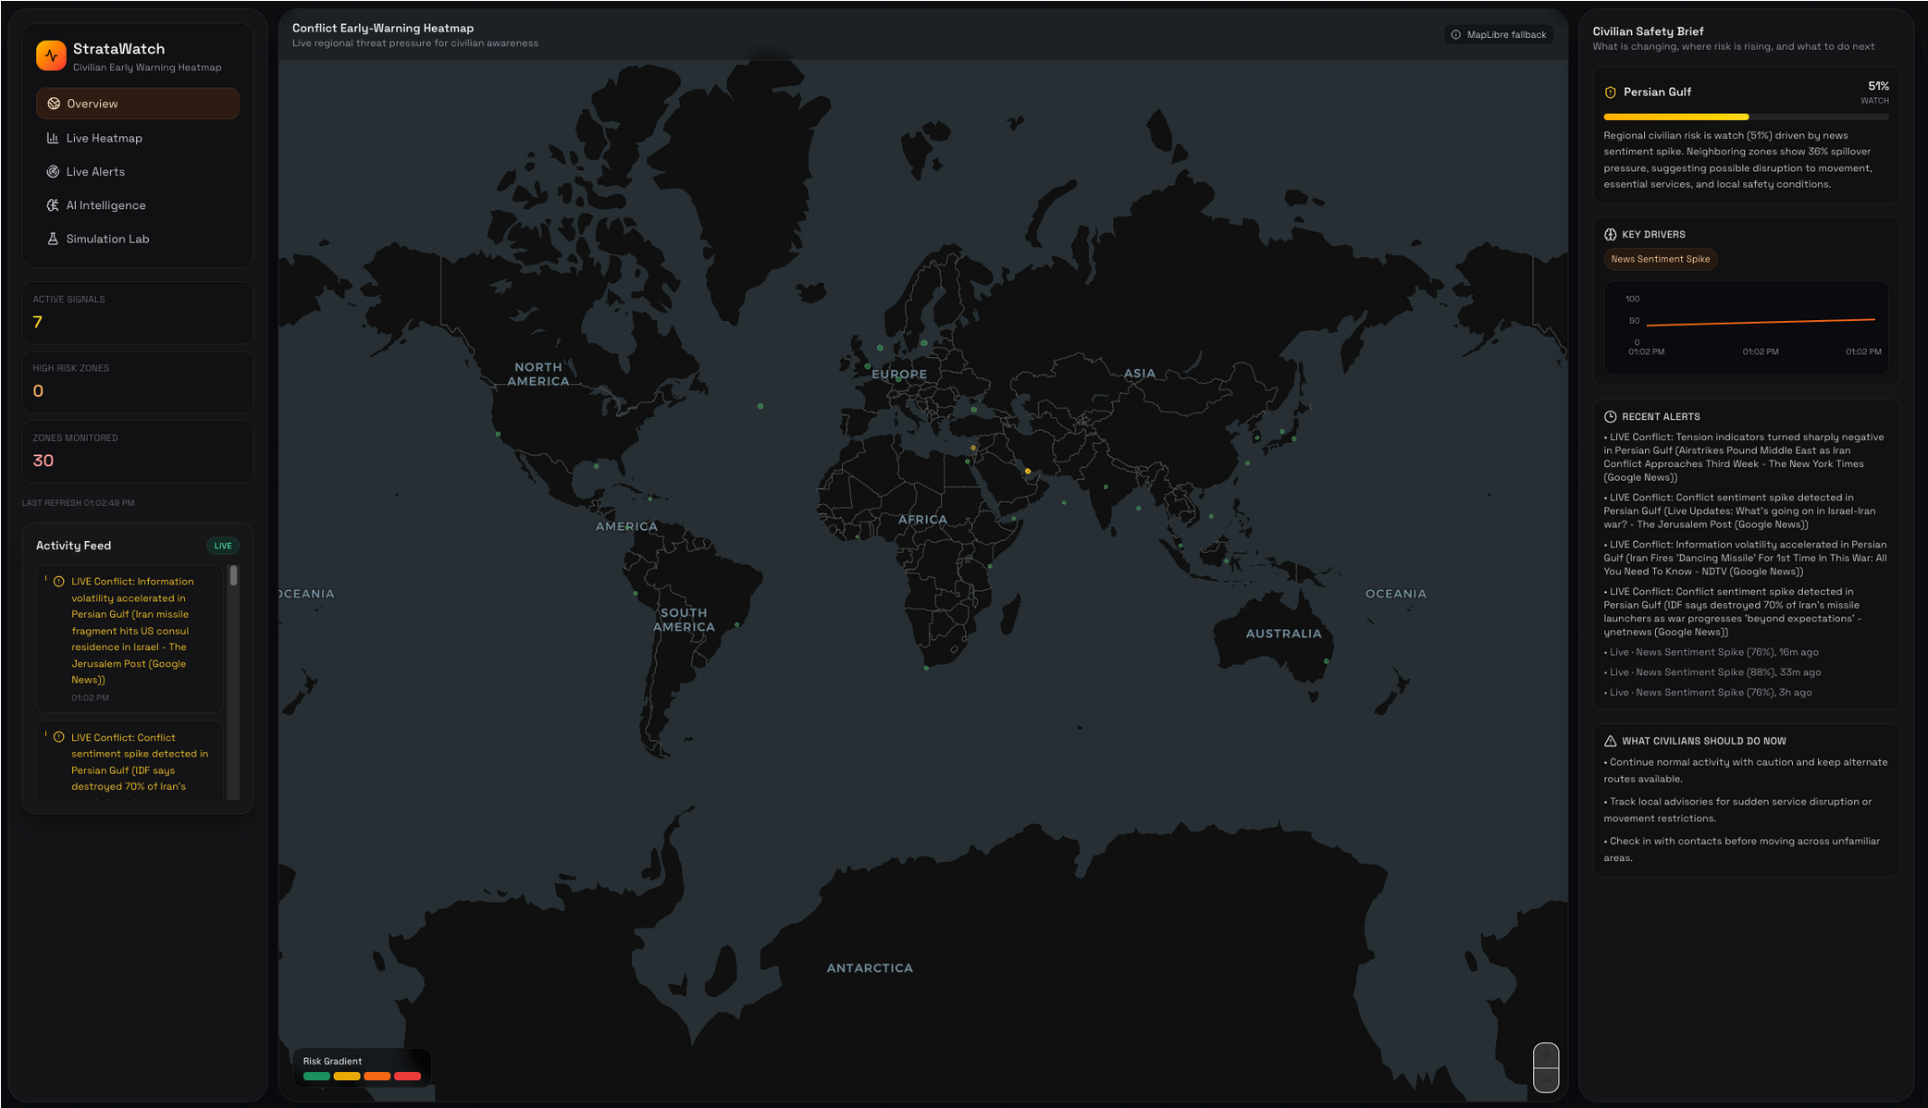Go to the Live Heatmap page
The height and width of the screenshot is (1108, 1928).
tap(104, 138)
